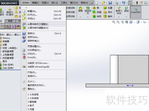Collapse the menu using top chevron arrow
Image resolution: width=149 pixels, height=111 pixels.
[x=26, y=8]
